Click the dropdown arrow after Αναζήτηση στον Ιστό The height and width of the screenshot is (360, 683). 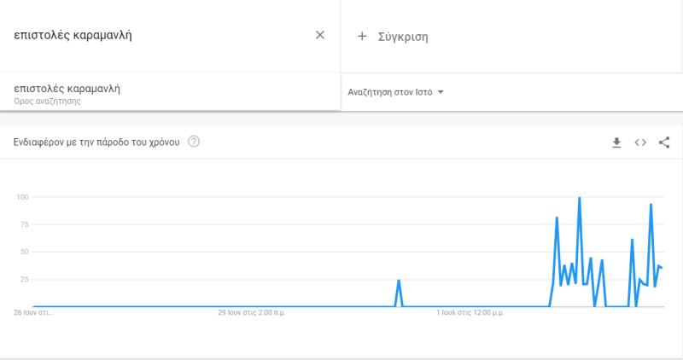click(x=441, y=92)
